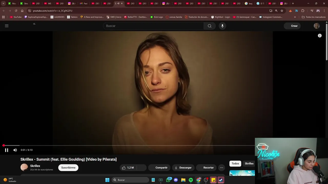Viewport: 328px width, 184px height.
Task: Show video info card icon
Action: click(x=320, y=36)
